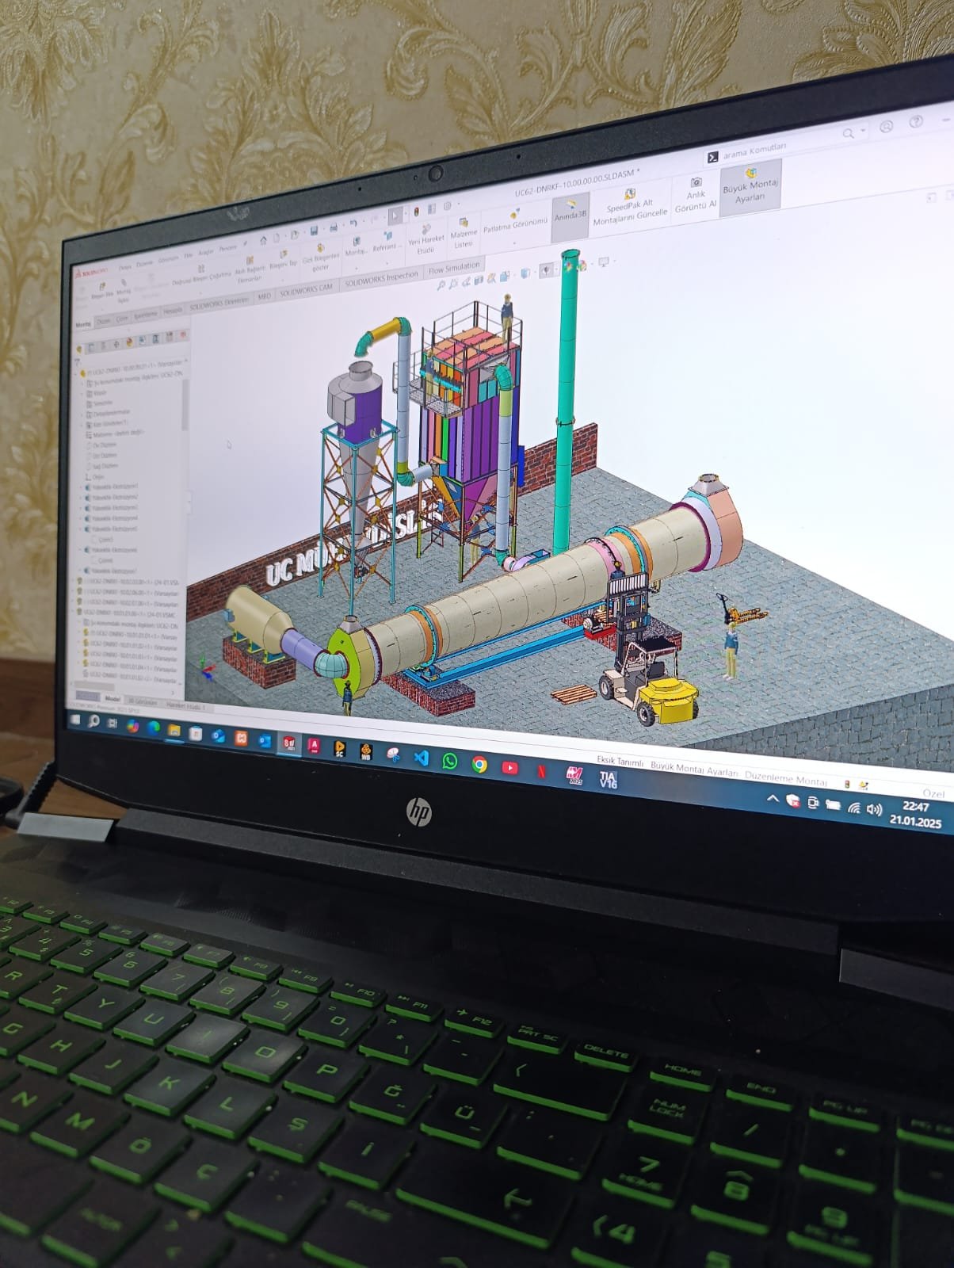The width and height of the screenshot is (954, 1268).
Task: Click the Patlatma Görünümü (exploded view) tool
Action: pyautogui.click(x=515, y=221)
